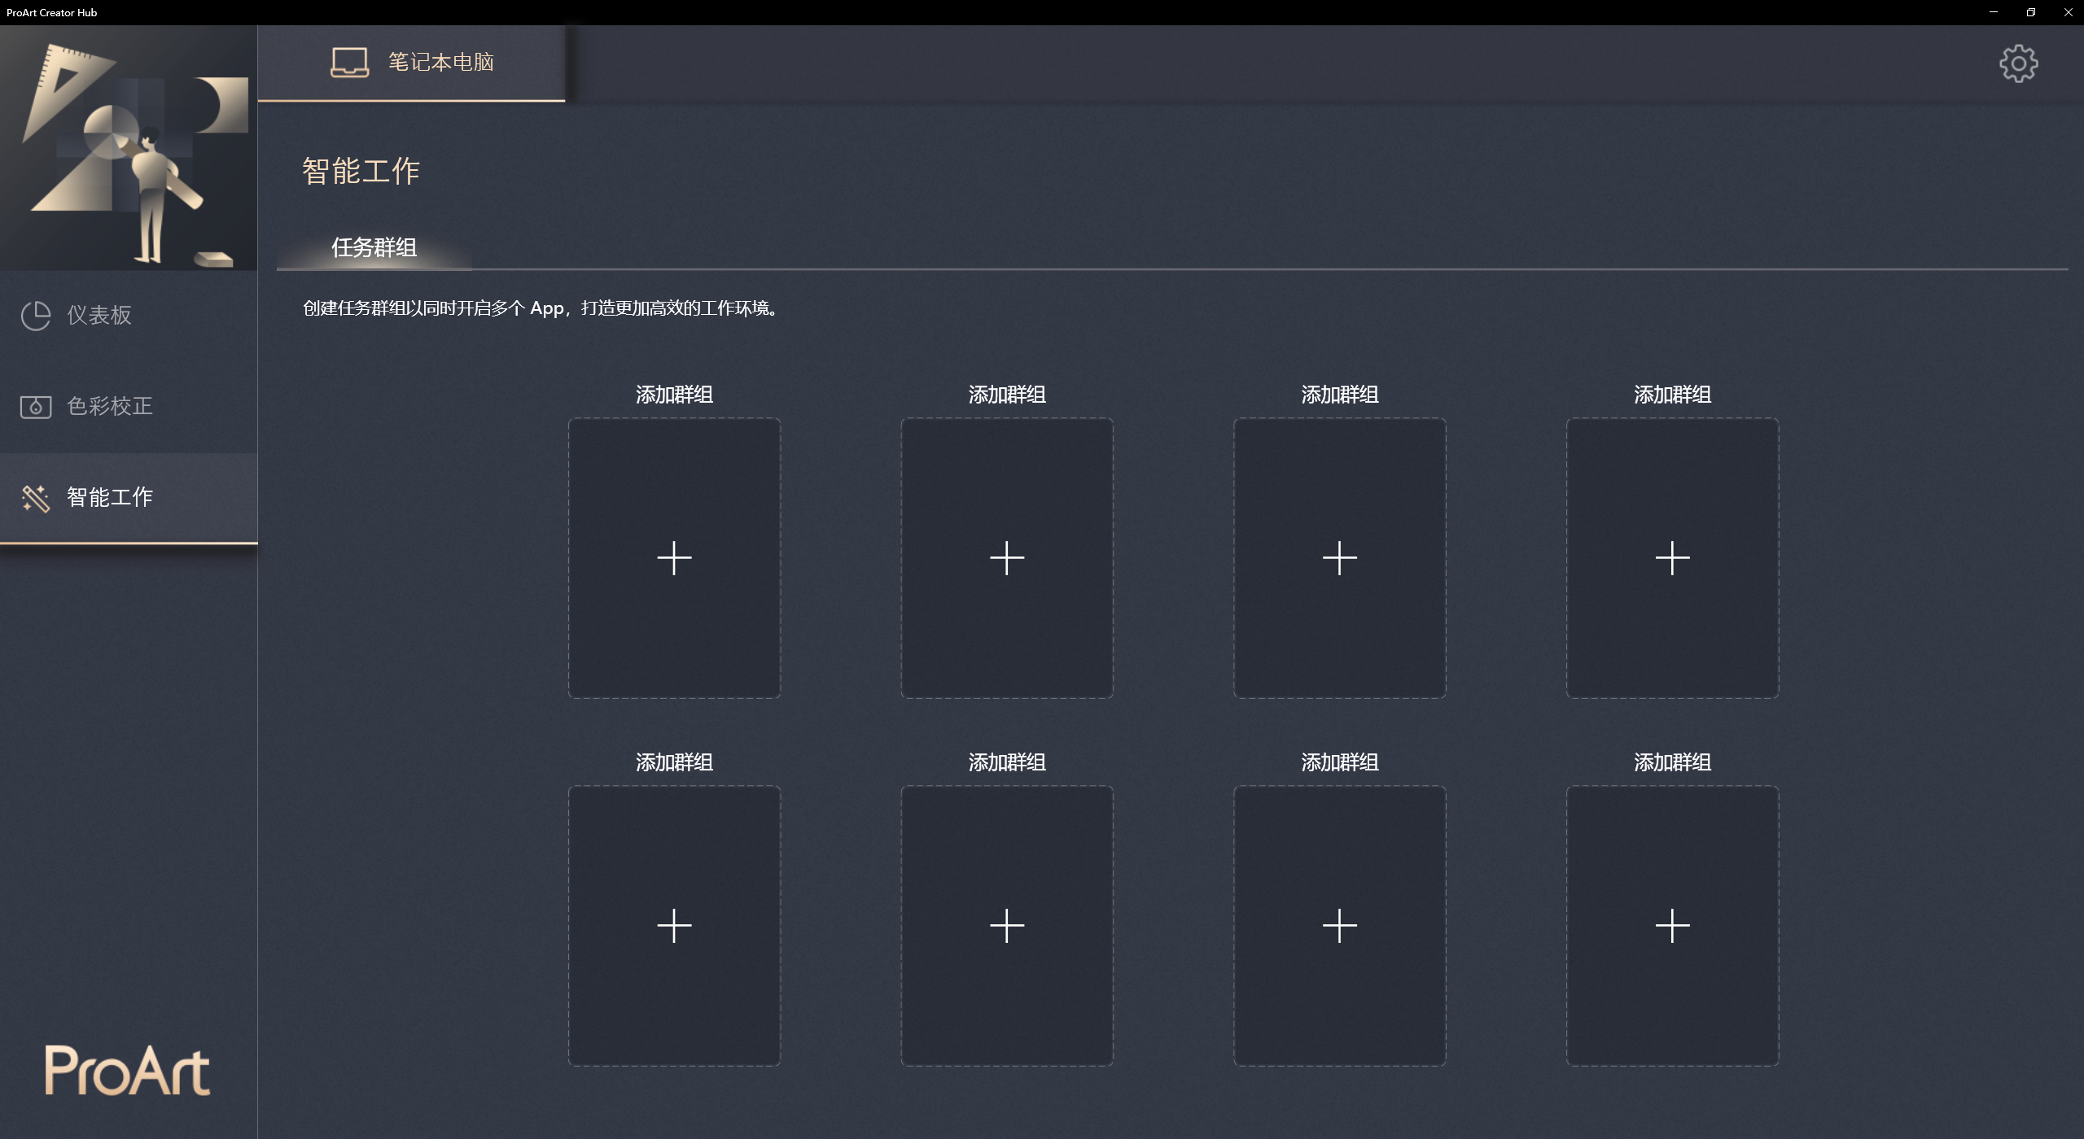Click the magic wand WorkSmart icon
Image resolution: width=2084 pixels, height=1139 pixels.
coord(36,498)
